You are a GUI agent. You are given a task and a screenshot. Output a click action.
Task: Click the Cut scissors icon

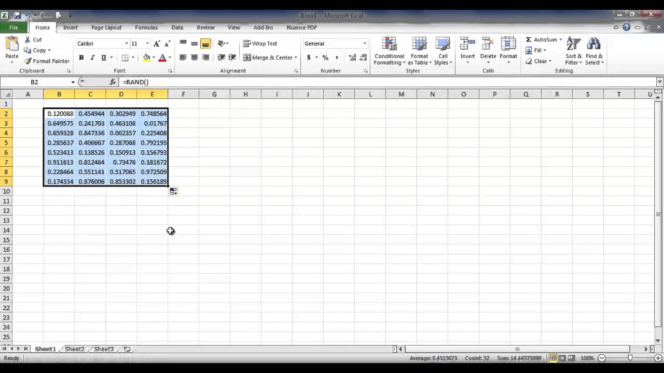(27, 39)
